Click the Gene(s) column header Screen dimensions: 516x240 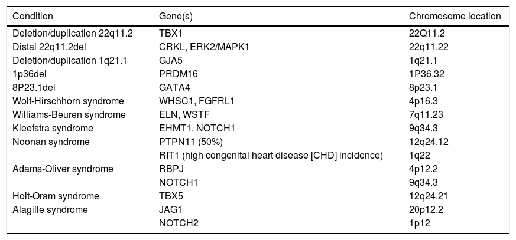(174, 16)
